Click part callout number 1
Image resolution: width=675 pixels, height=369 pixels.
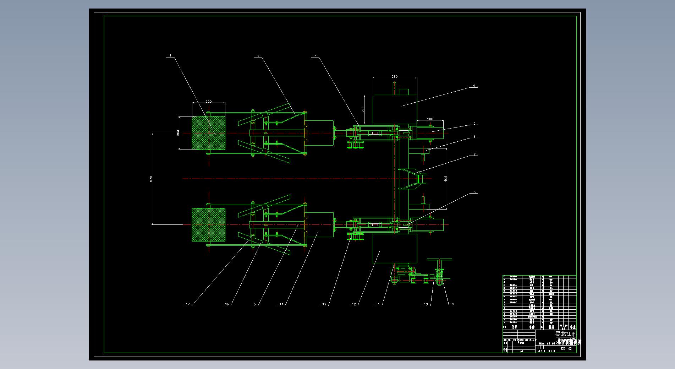pos(170,55)
